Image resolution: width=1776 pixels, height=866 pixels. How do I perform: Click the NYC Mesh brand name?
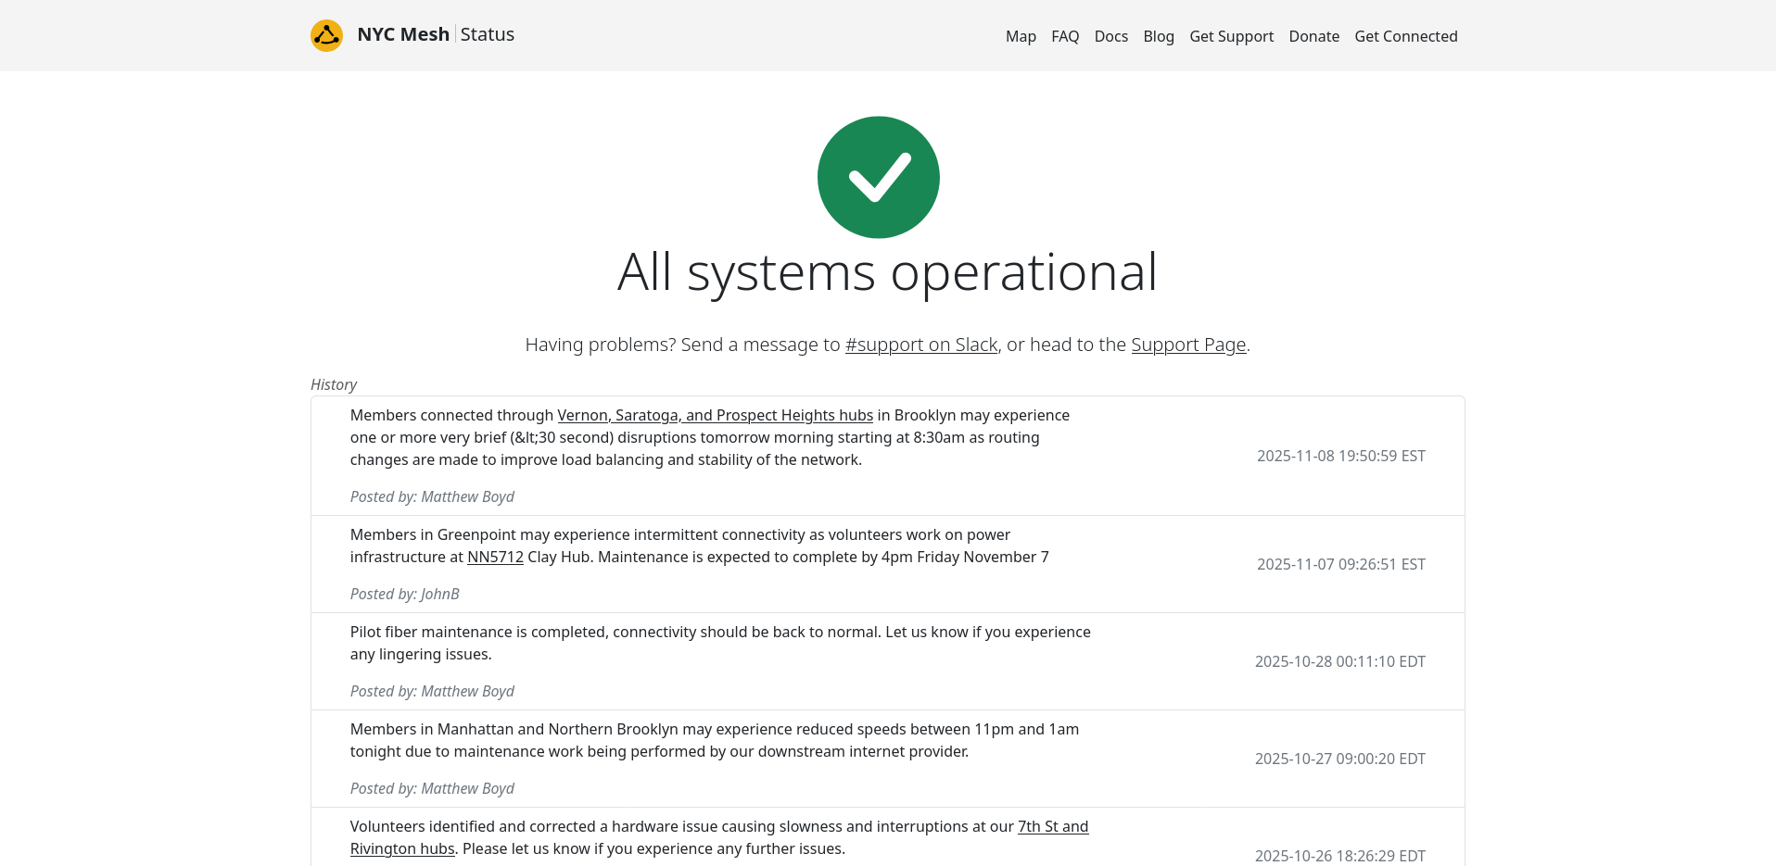(403, 34)
